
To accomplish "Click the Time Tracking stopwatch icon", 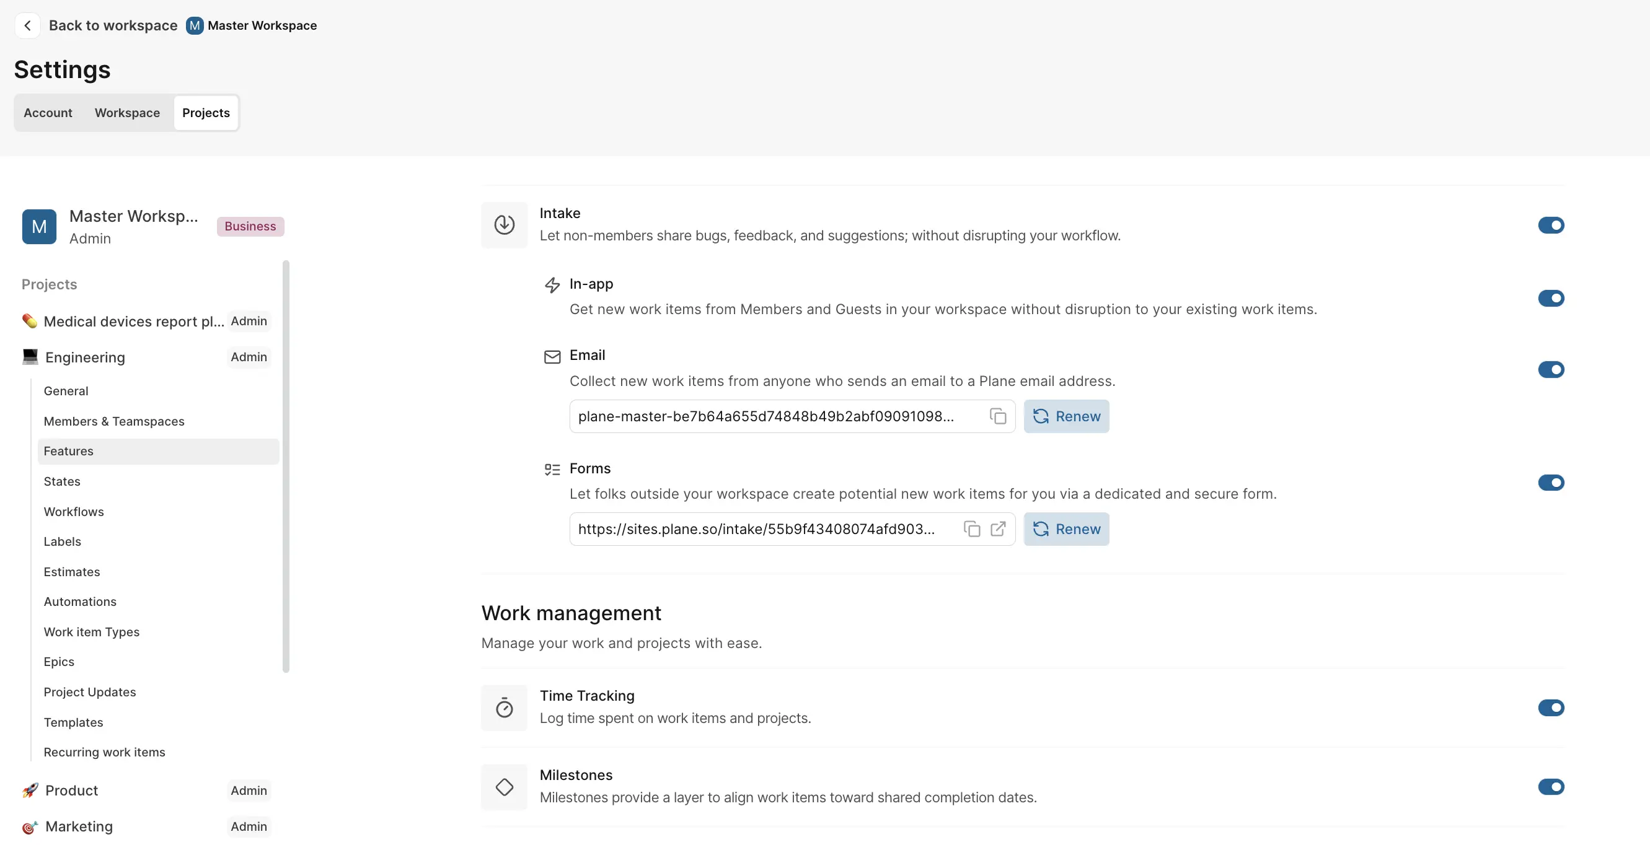I will 504,708.
